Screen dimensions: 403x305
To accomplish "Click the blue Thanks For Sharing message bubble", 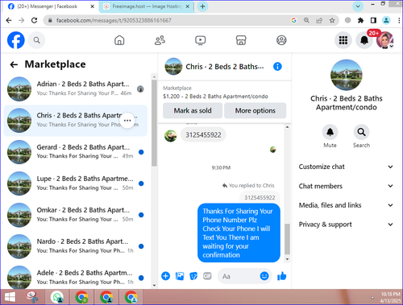I will [x=239, y=233].
